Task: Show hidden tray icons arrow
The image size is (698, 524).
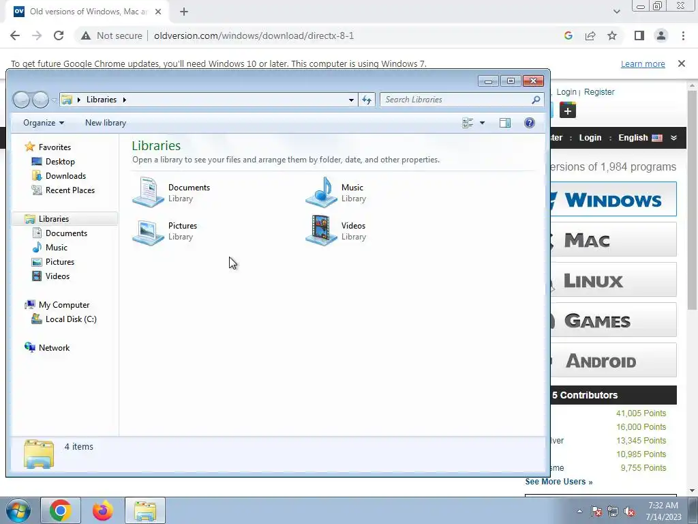Action: (579, 512)
